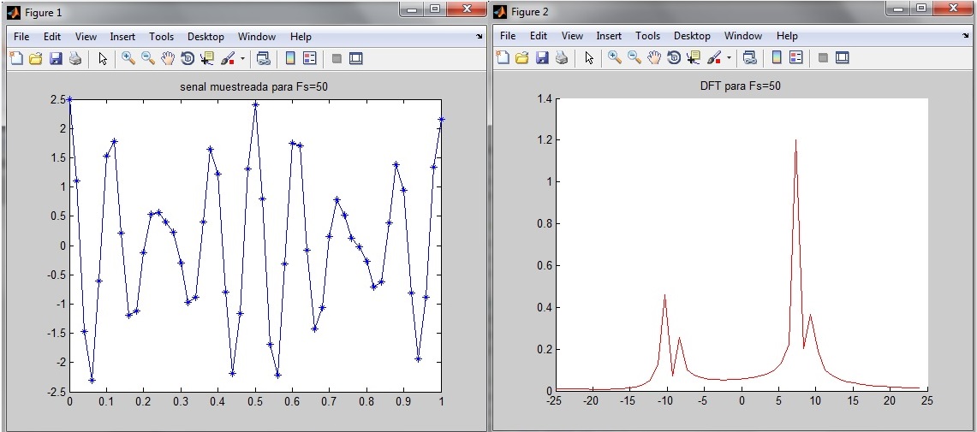Screen dimensions: 977x432
Task: Insert a colorbar in Figure 1
Action: (290, 59)
